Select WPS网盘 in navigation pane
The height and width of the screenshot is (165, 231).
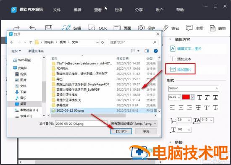point(22,60)
